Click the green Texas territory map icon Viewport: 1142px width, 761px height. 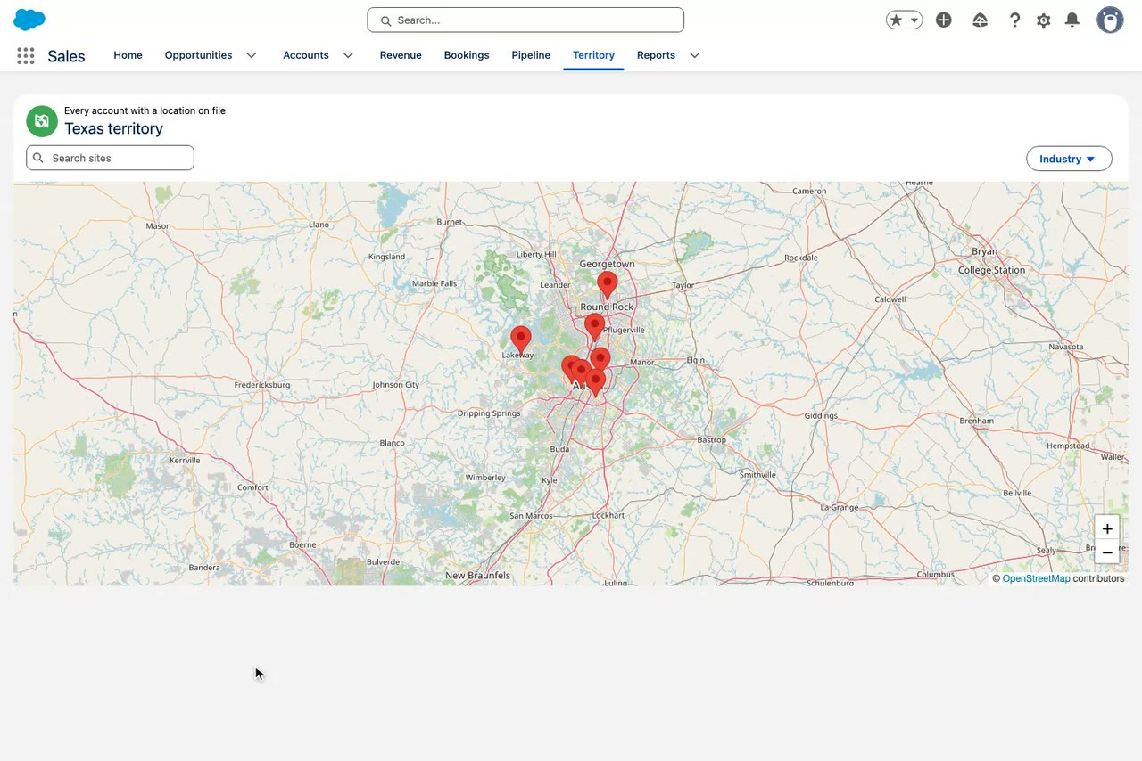(x=42, y=121)
